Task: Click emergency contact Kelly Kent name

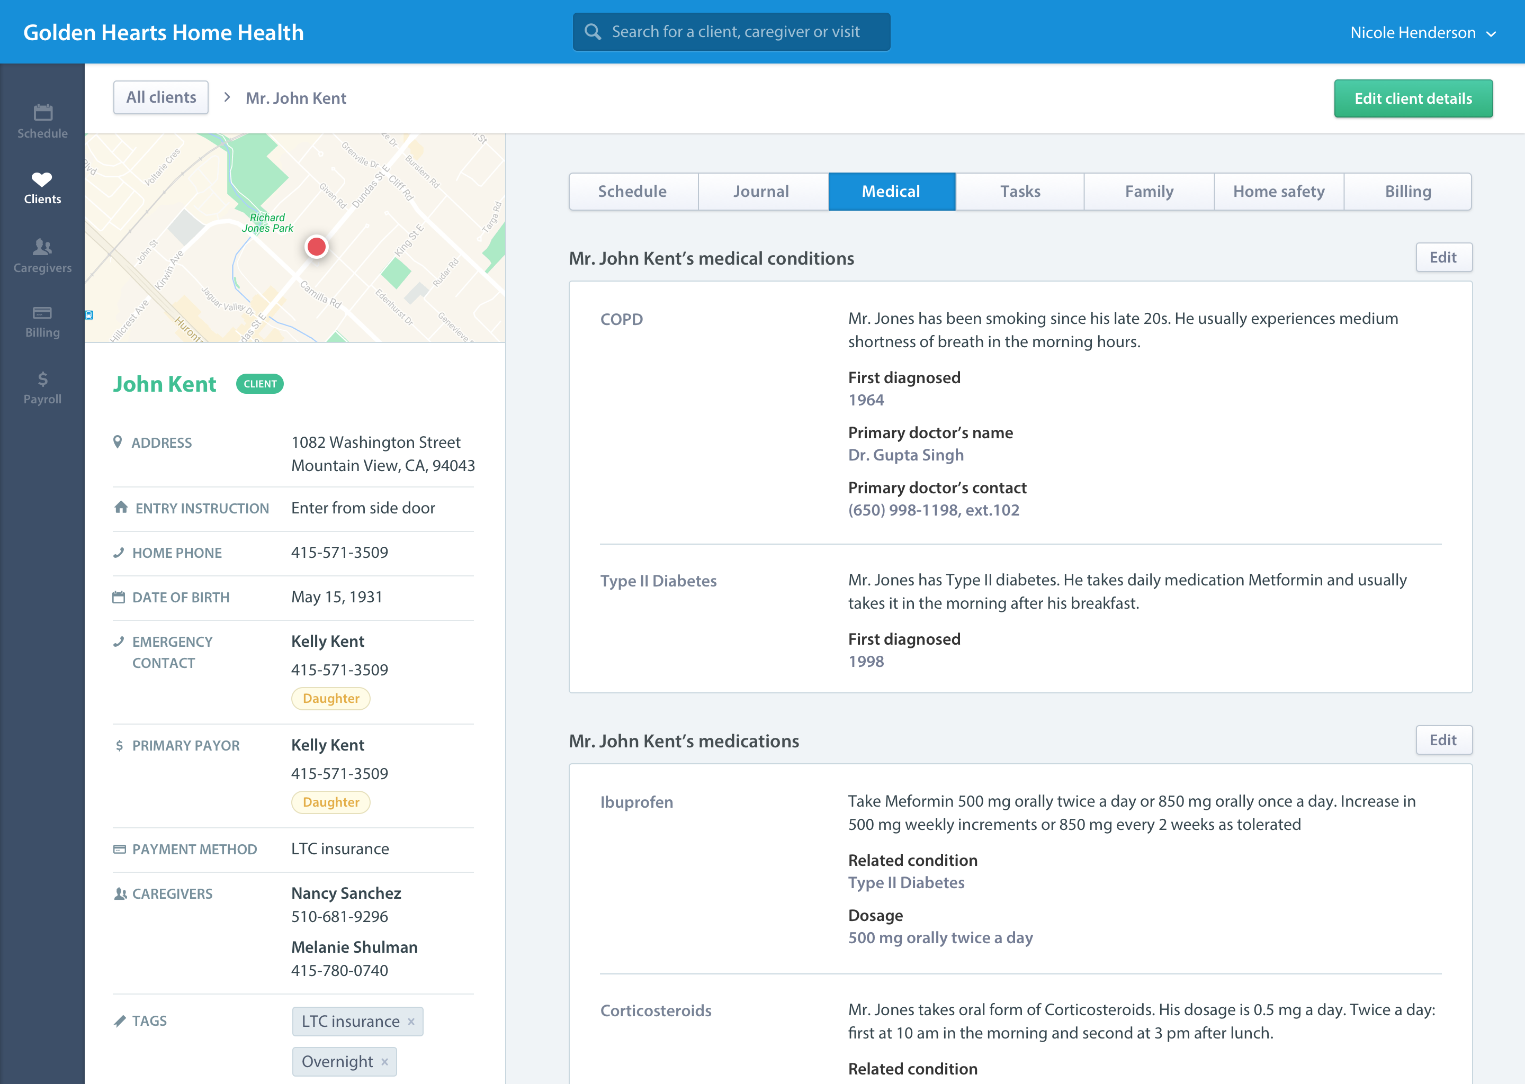Action: [328, 642]
